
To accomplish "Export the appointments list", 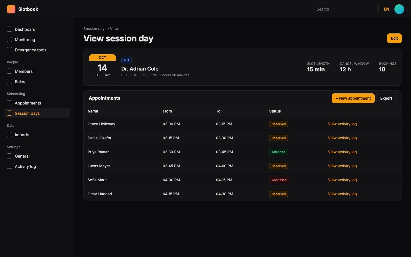I will coord(386,98).
